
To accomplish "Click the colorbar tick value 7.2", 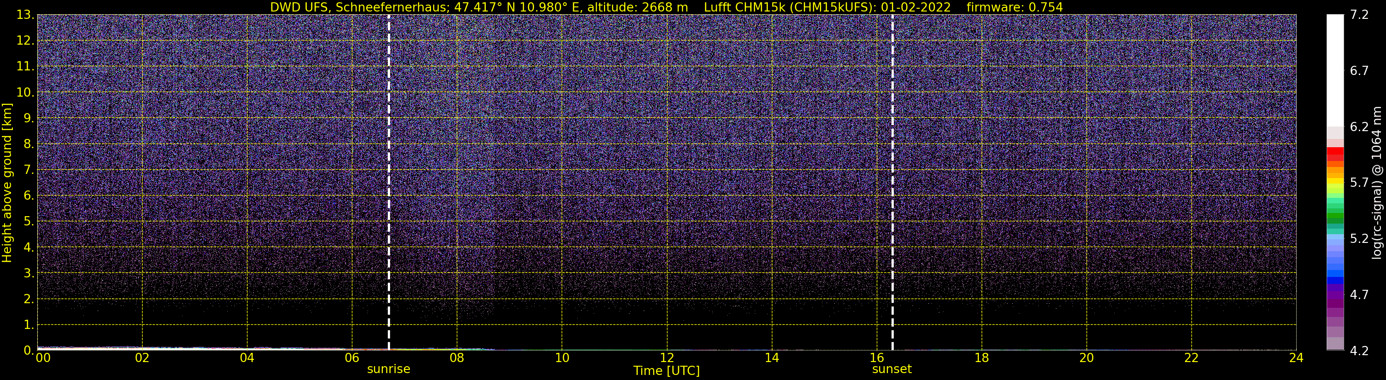I will 1359,15.
